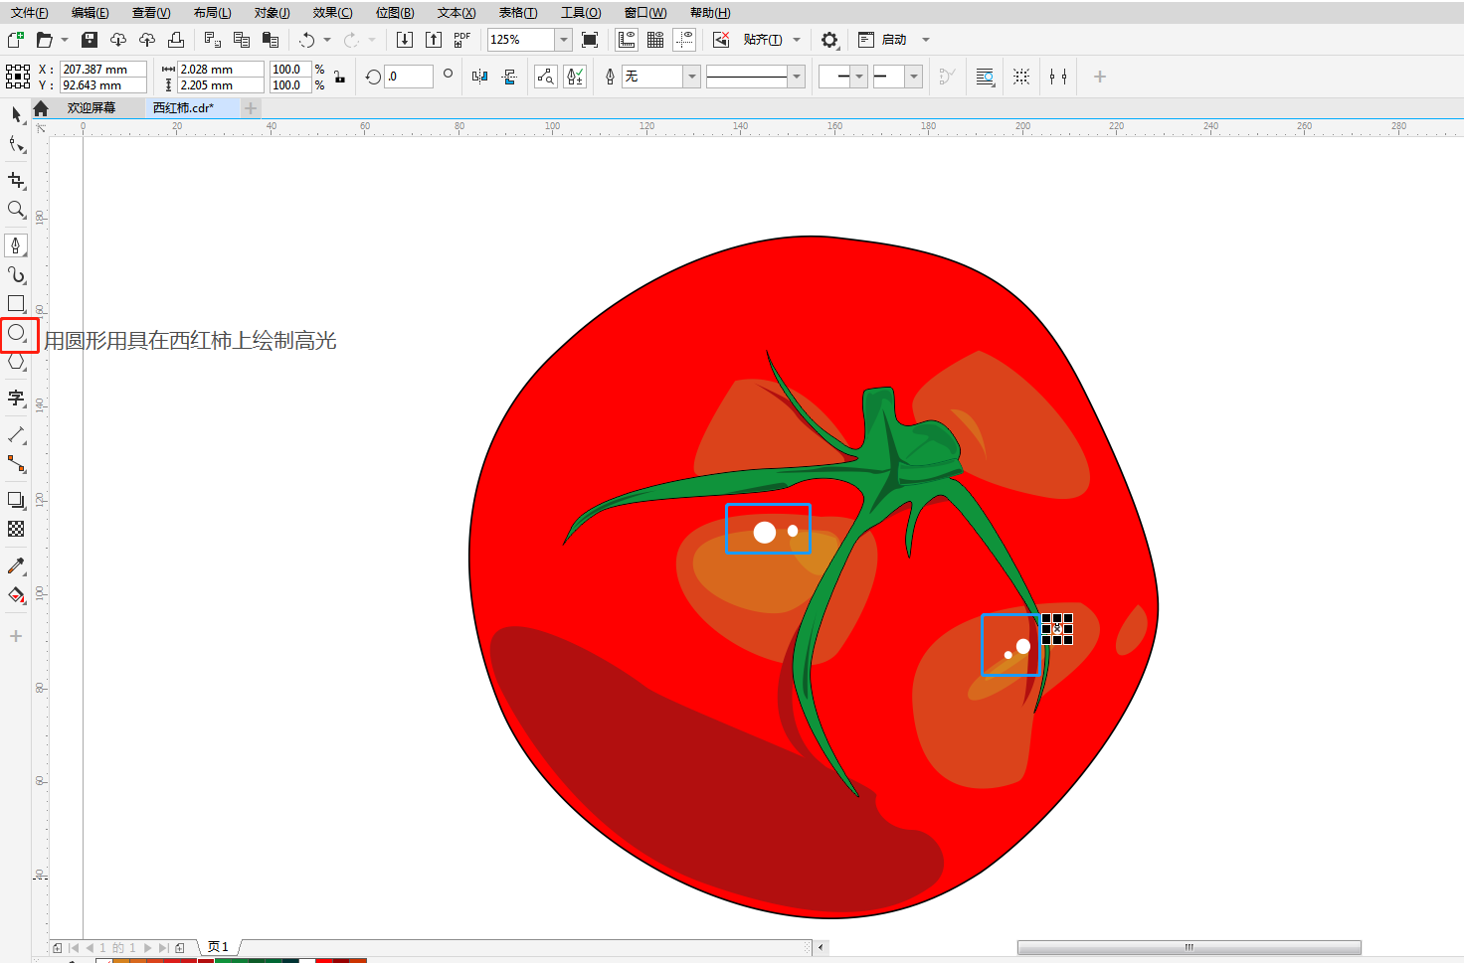Choose the Connector tool
Image resolution: width=1464 pixels, height=963 pixels.
point(16,464)
